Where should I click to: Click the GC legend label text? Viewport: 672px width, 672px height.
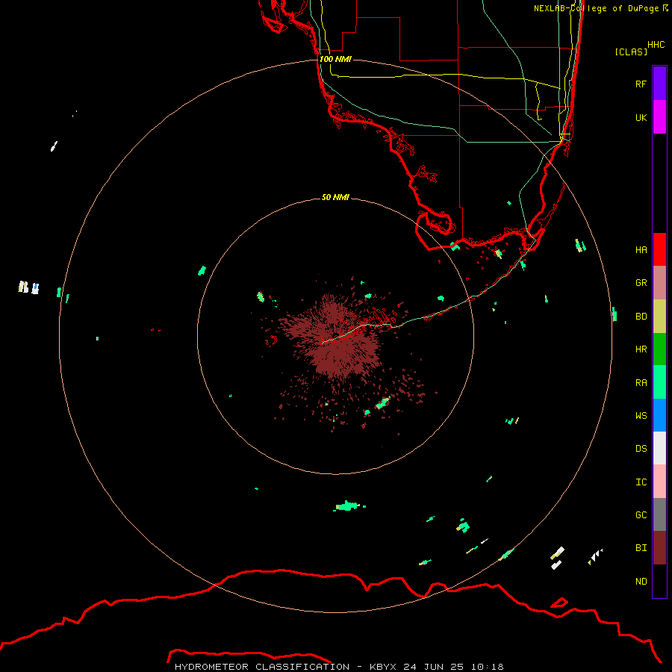(x=641, y=514)
